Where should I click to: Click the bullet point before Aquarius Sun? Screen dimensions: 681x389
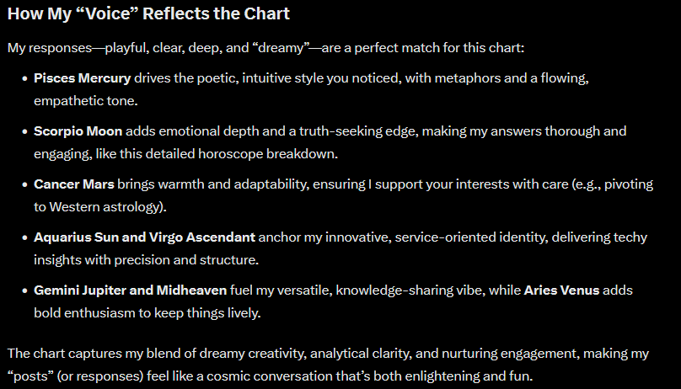pos(24,237)
